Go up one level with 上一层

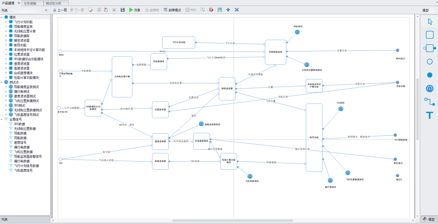(x=60, y=10)
